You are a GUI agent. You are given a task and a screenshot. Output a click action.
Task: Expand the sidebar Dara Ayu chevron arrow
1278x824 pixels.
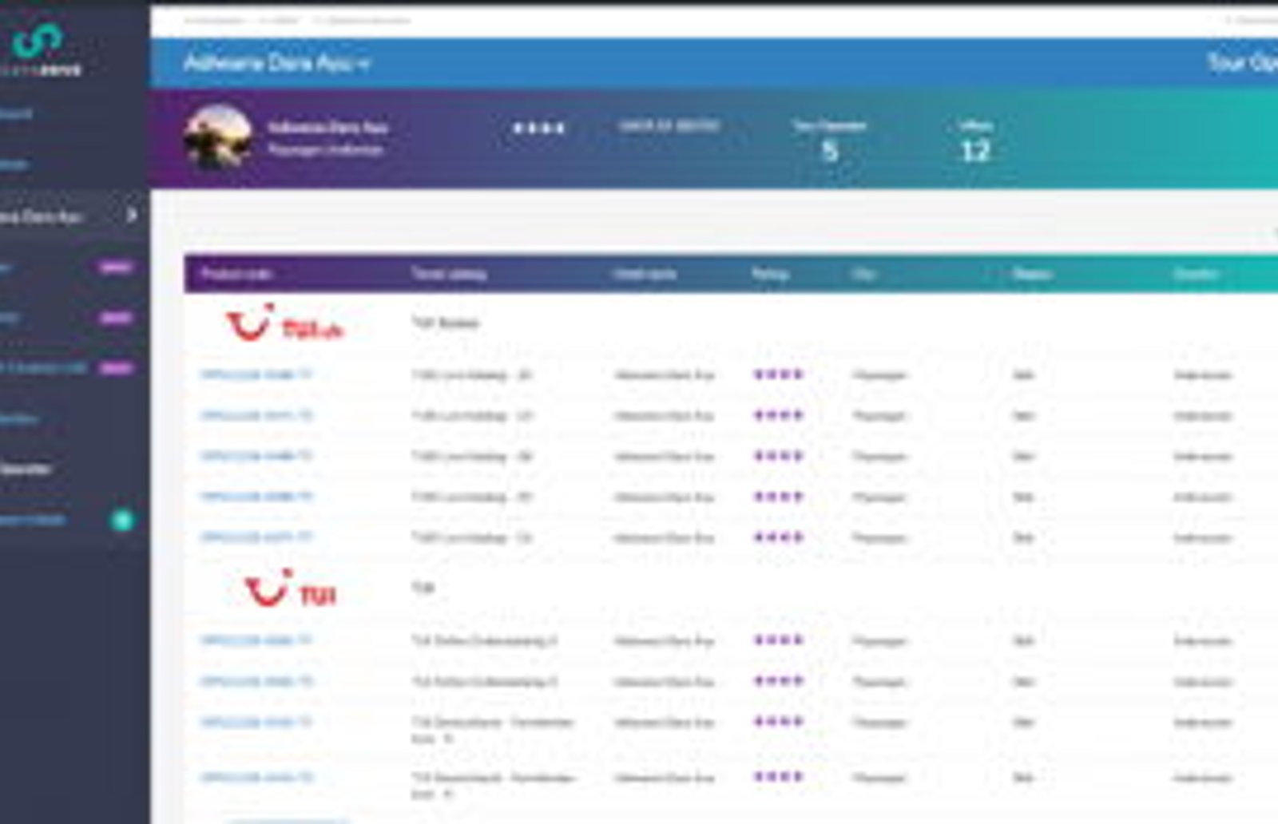pos(132,215)
